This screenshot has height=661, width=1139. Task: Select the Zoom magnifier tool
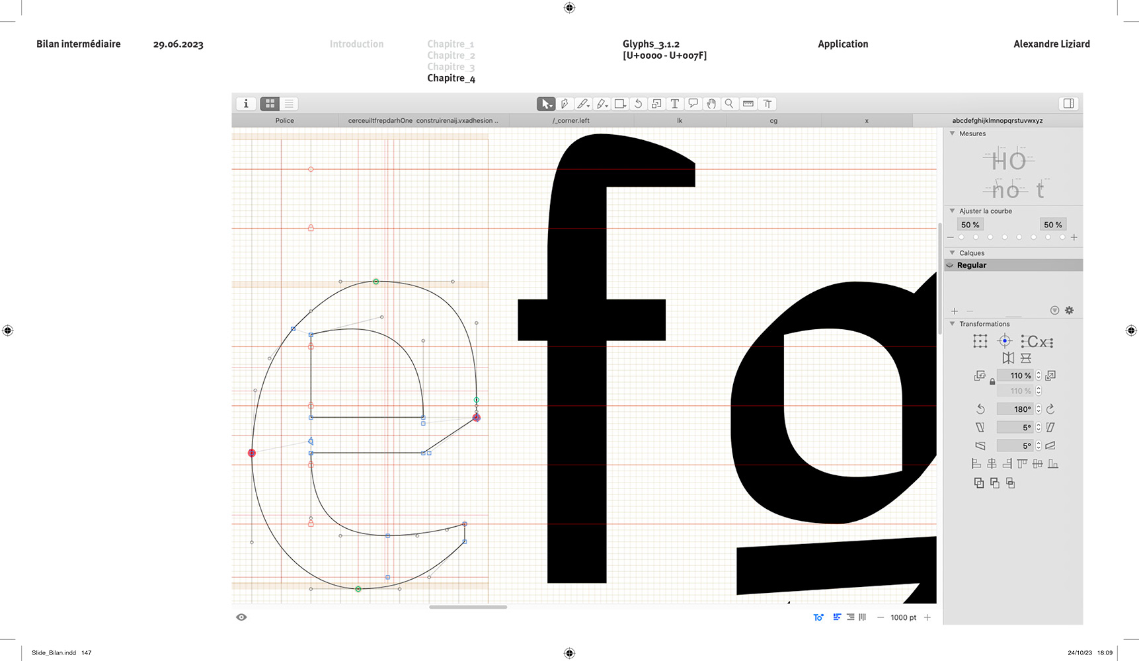click(729, 104)
